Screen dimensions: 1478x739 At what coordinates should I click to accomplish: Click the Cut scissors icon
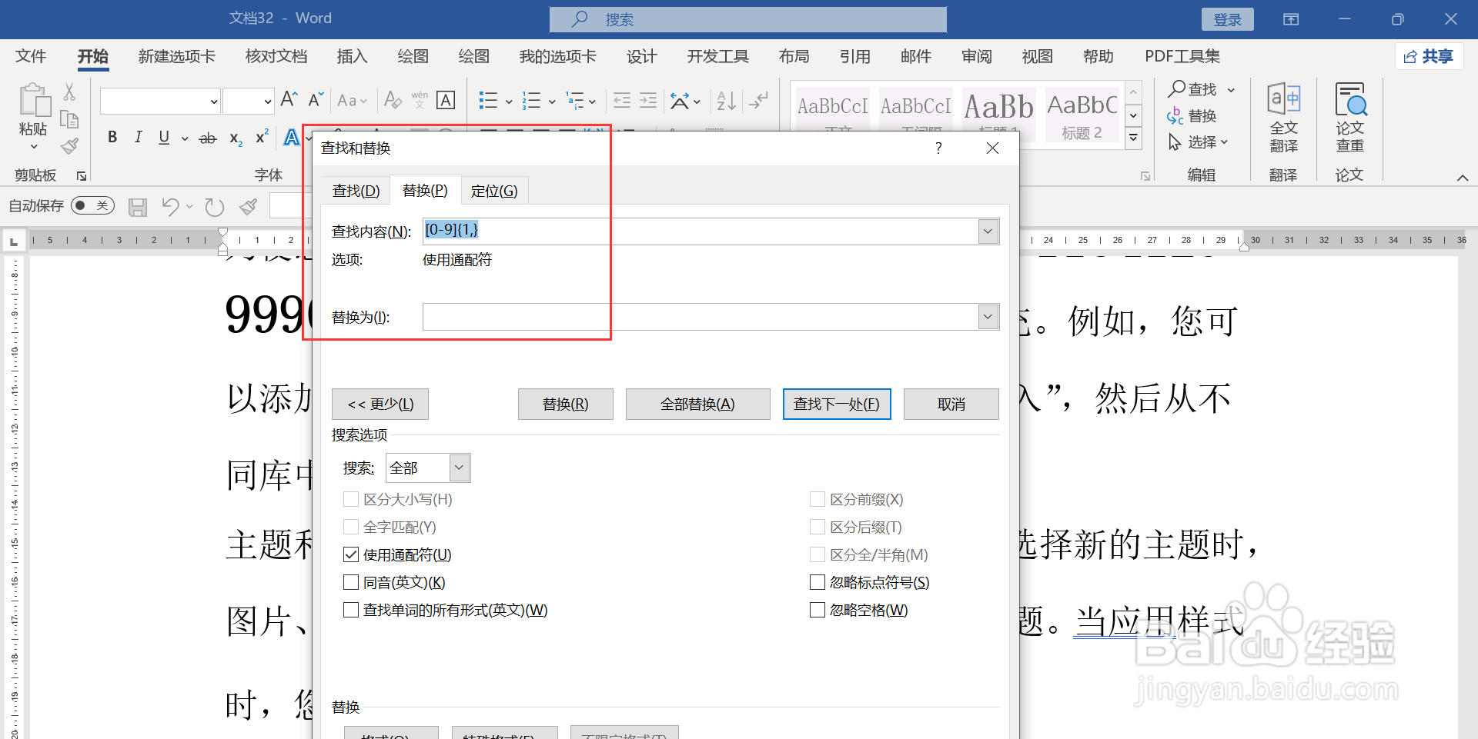point(69,92)
